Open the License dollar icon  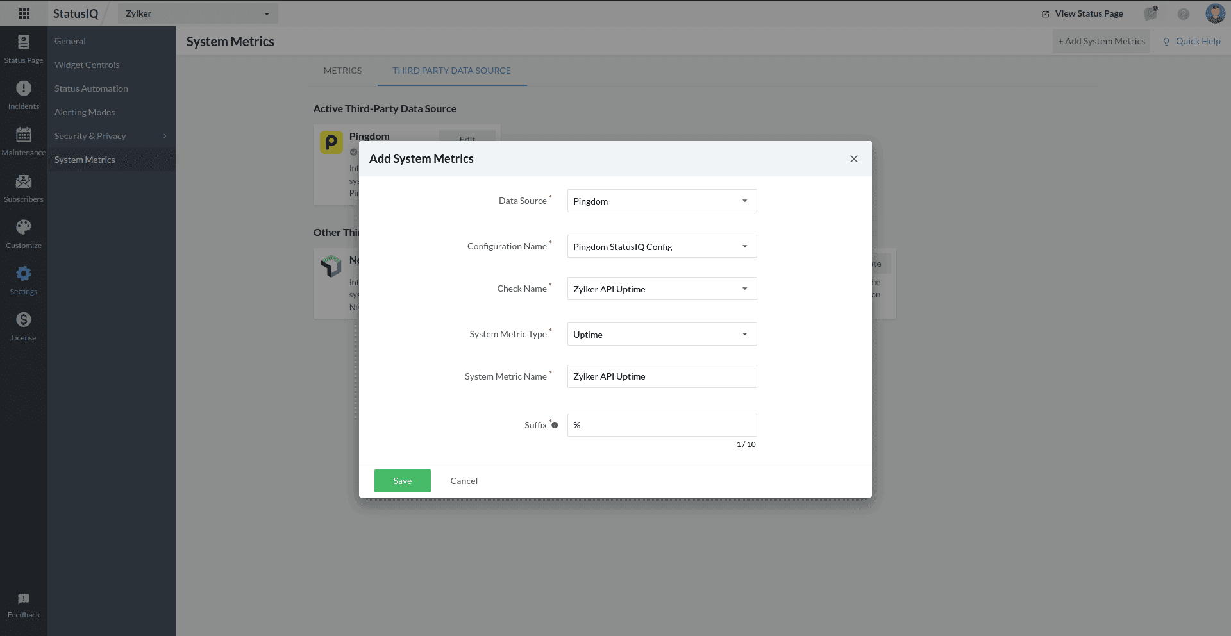[24, 320]
